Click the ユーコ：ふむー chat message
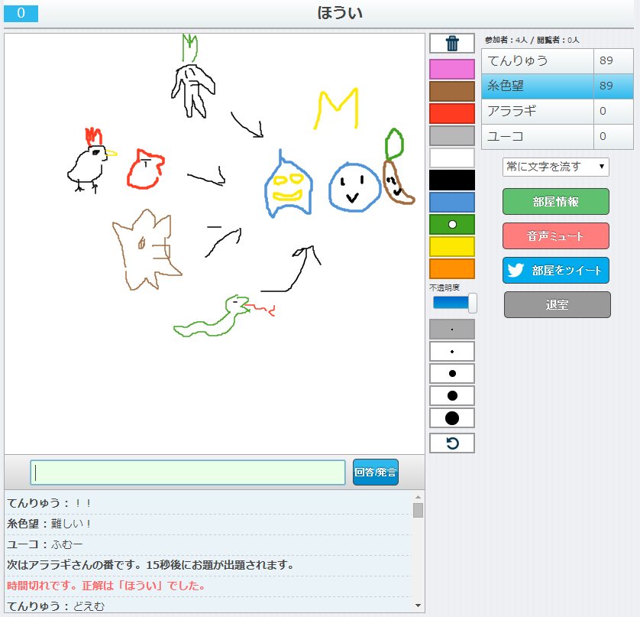 click(x=45, y=544)
